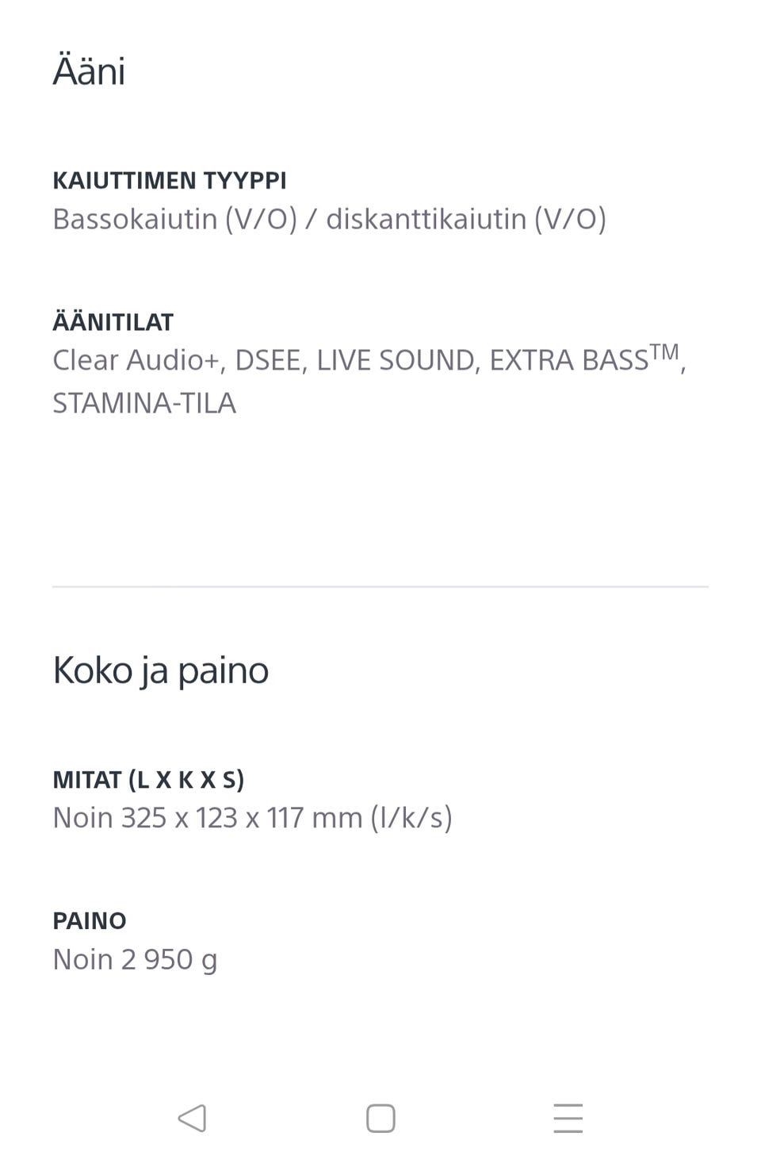761x1171 pixels.
Task: Tap the Android home square icon
Action: click(x=380, y=1118)
